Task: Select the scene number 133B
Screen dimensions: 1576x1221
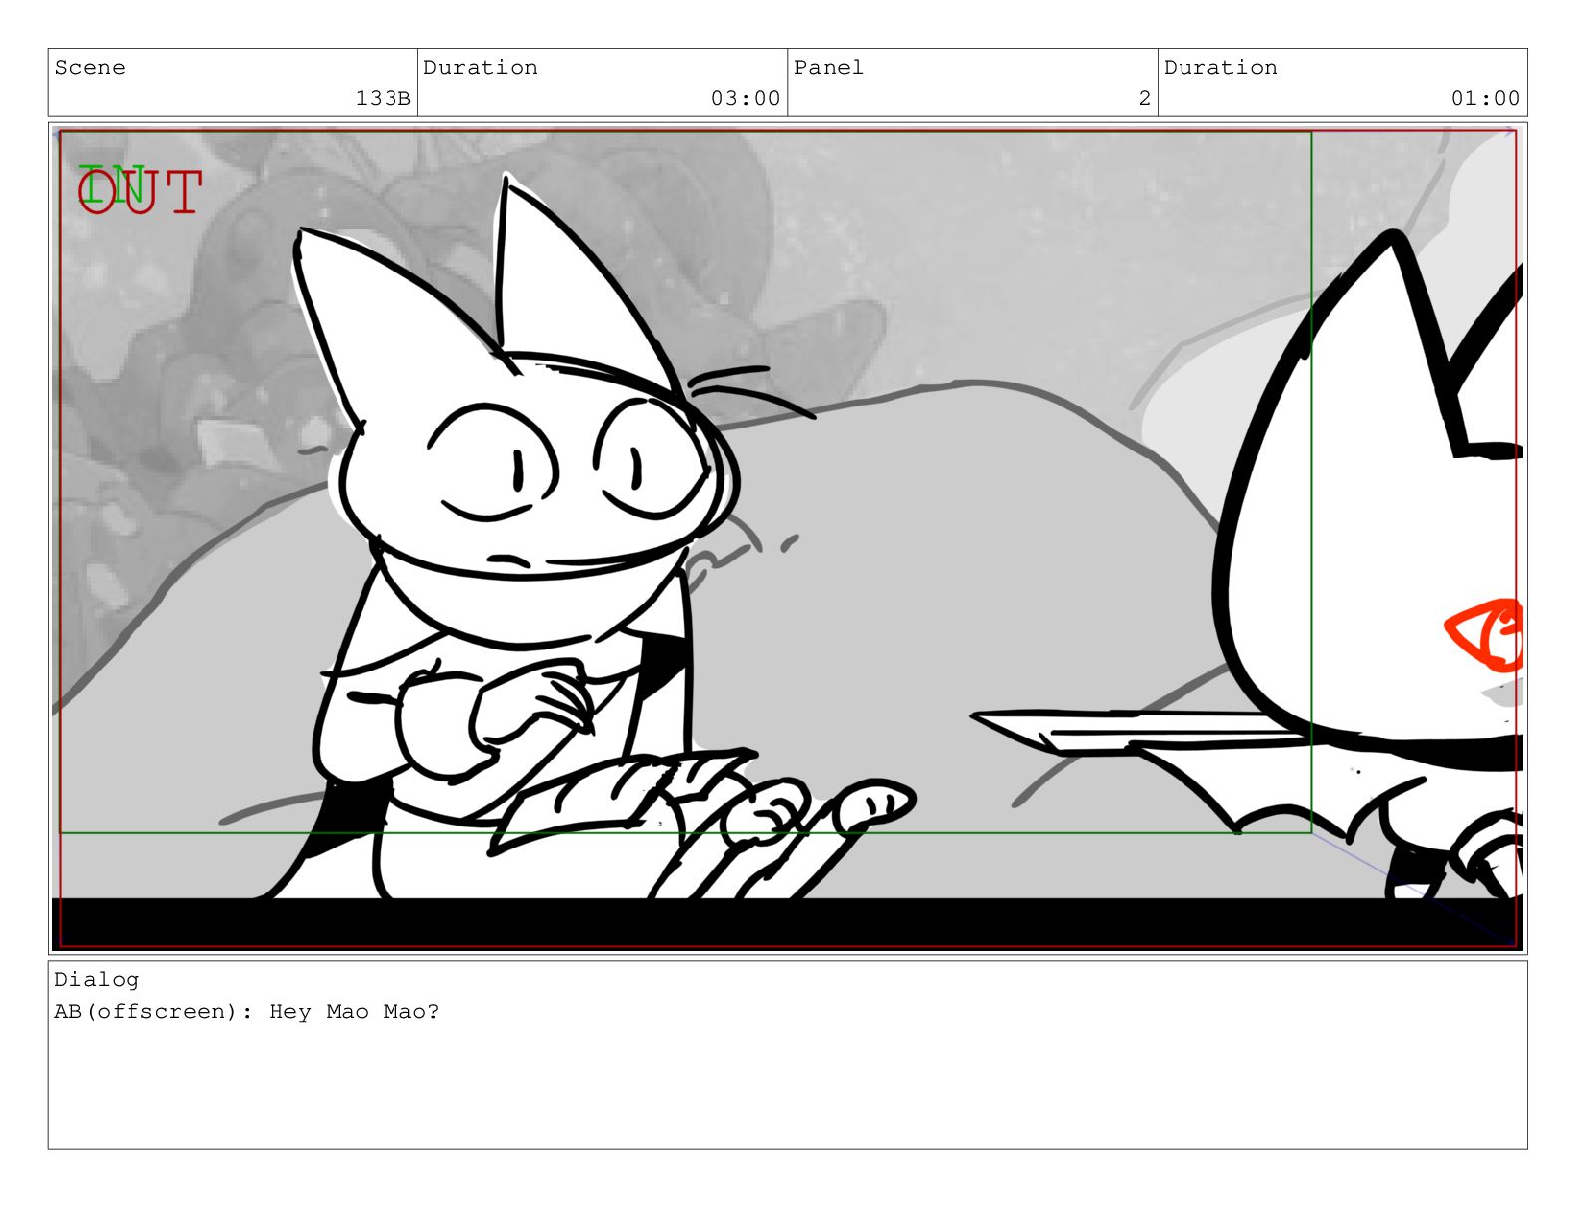Action: (383, 98)
